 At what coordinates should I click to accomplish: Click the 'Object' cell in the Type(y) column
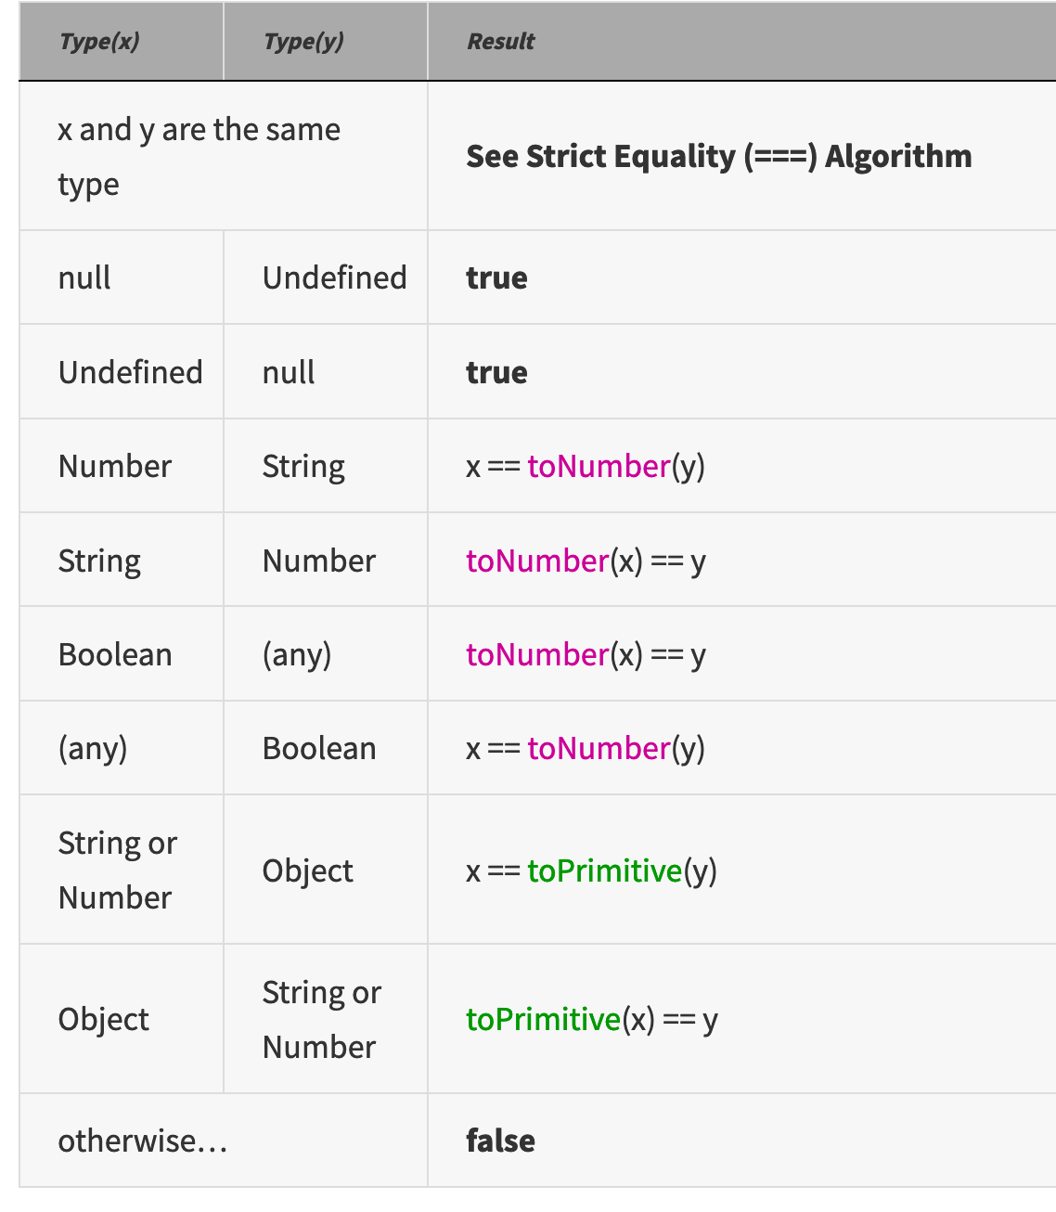(x=308, y=870)
